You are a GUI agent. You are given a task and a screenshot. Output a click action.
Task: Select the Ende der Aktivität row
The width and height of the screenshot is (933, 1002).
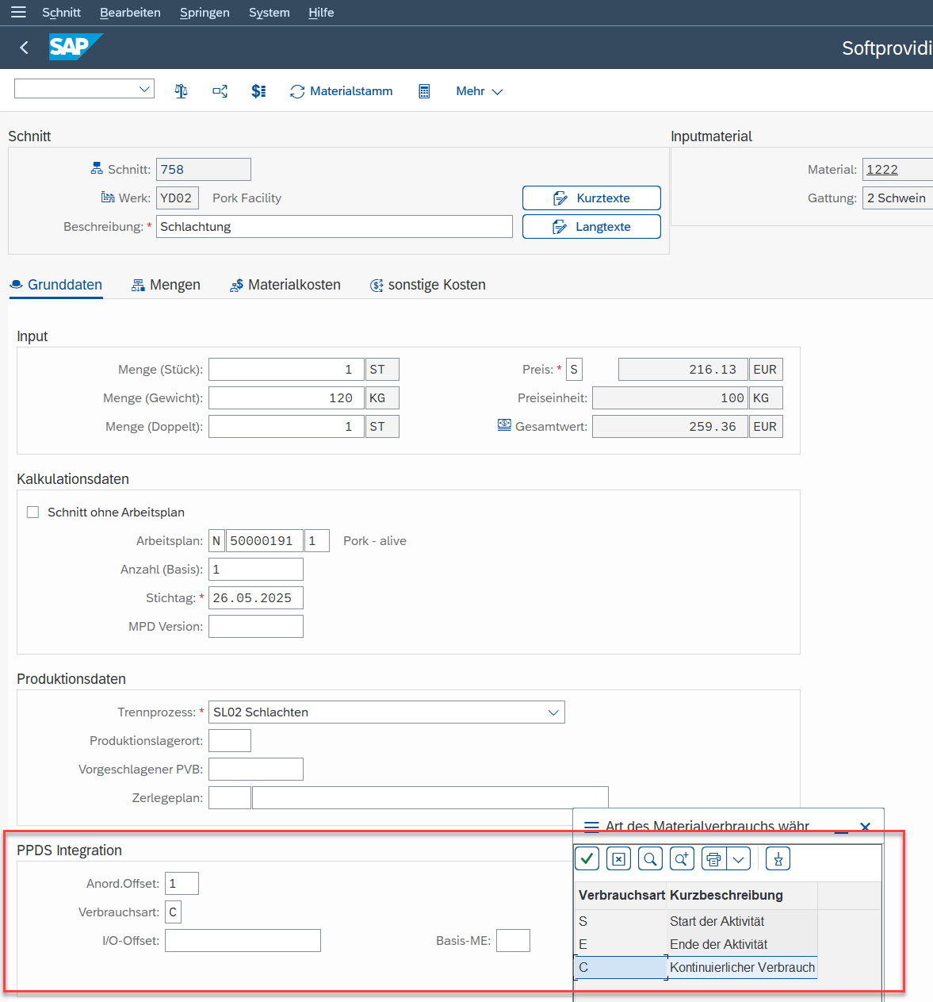click(717, 944)
